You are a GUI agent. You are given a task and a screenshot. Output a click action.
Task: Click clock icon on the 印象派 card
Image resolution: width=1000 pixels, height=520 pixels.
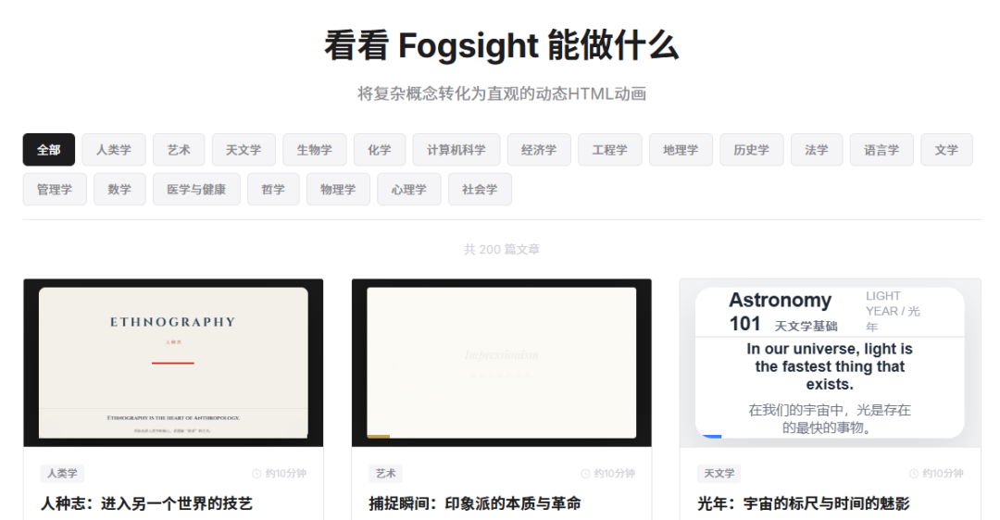tap(585, 474)
